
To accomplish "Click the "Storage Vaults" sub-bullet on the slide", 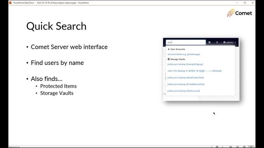I will point(57,93).
